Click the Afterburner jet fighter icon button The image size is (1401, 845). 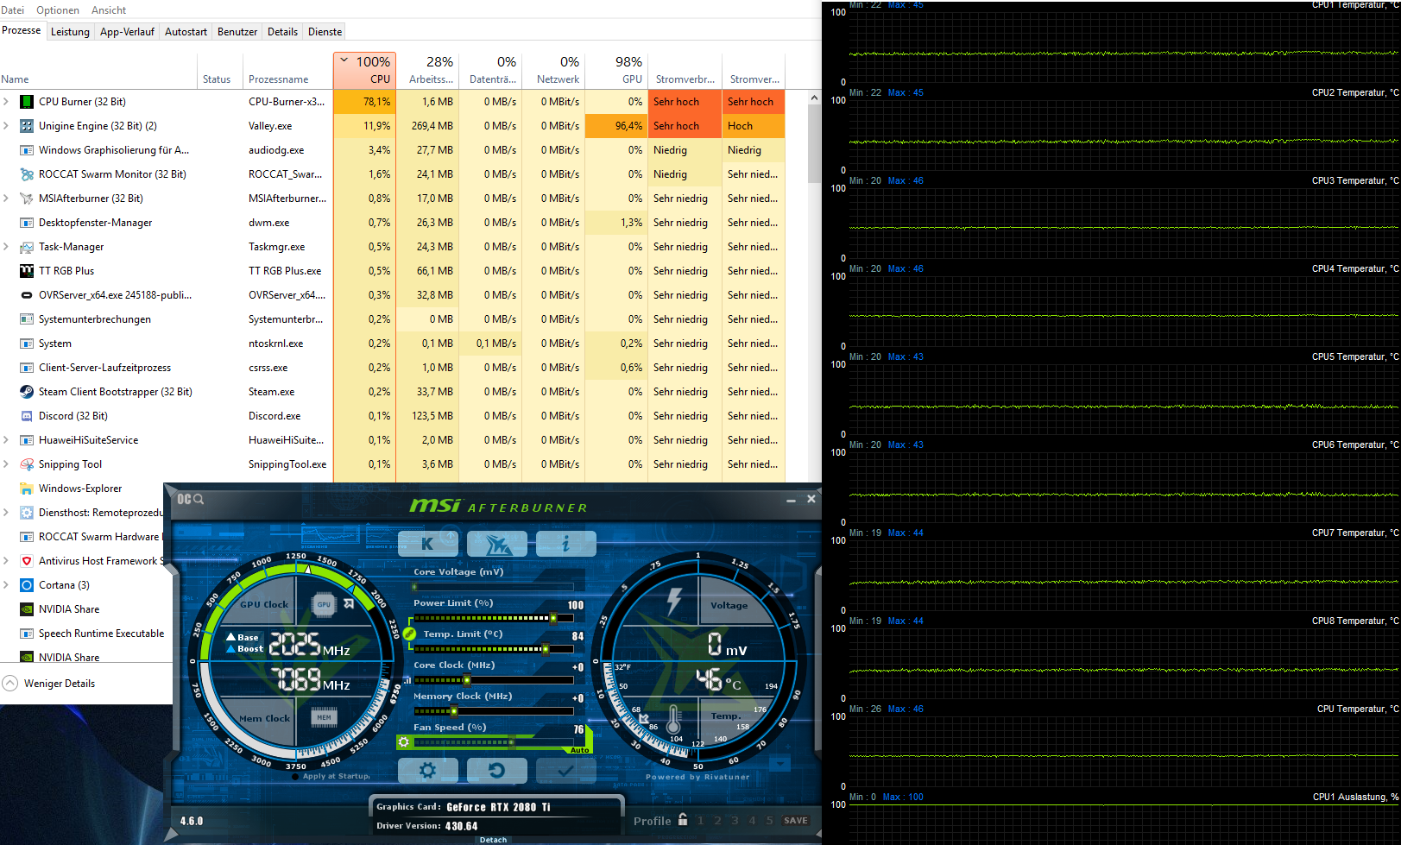[497, 544]
